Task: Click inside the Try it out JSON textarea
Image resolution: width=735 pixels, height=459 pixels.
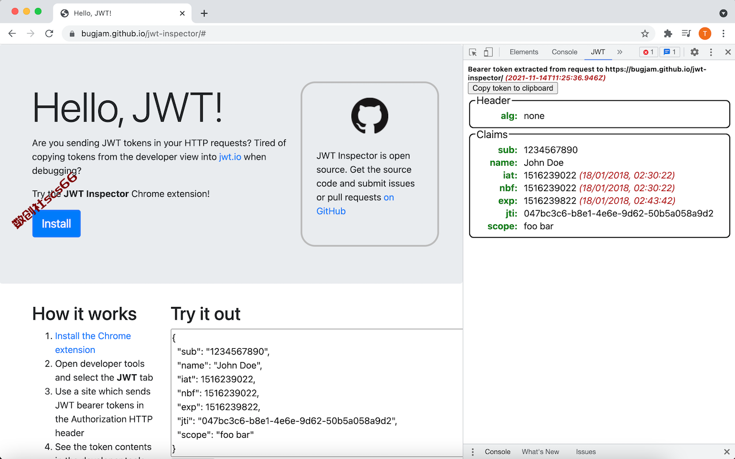Action: (317, 393)
